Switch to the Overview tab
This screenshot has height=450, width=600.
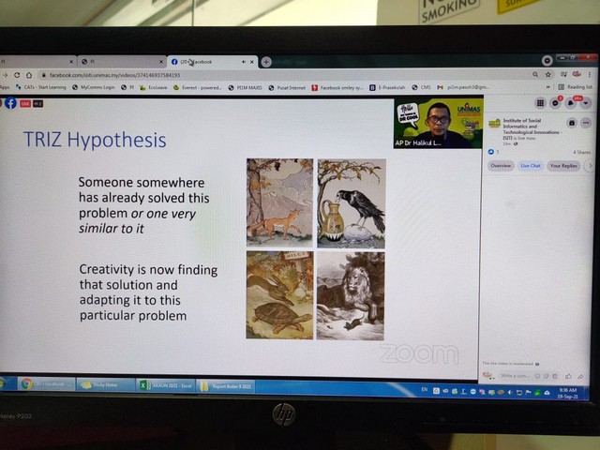point(501,166)
